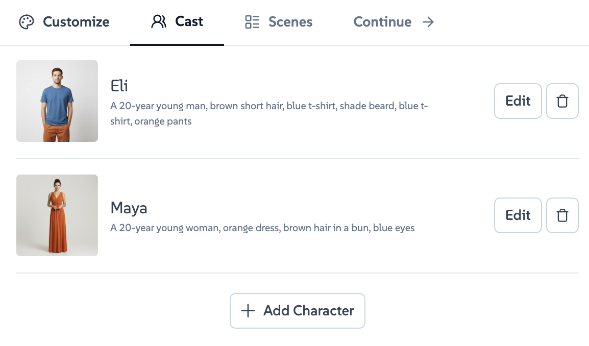Click the character name Eli
The width and height of the screenshot is (589, 346).
pyautogui.click(x=119, y=86)
